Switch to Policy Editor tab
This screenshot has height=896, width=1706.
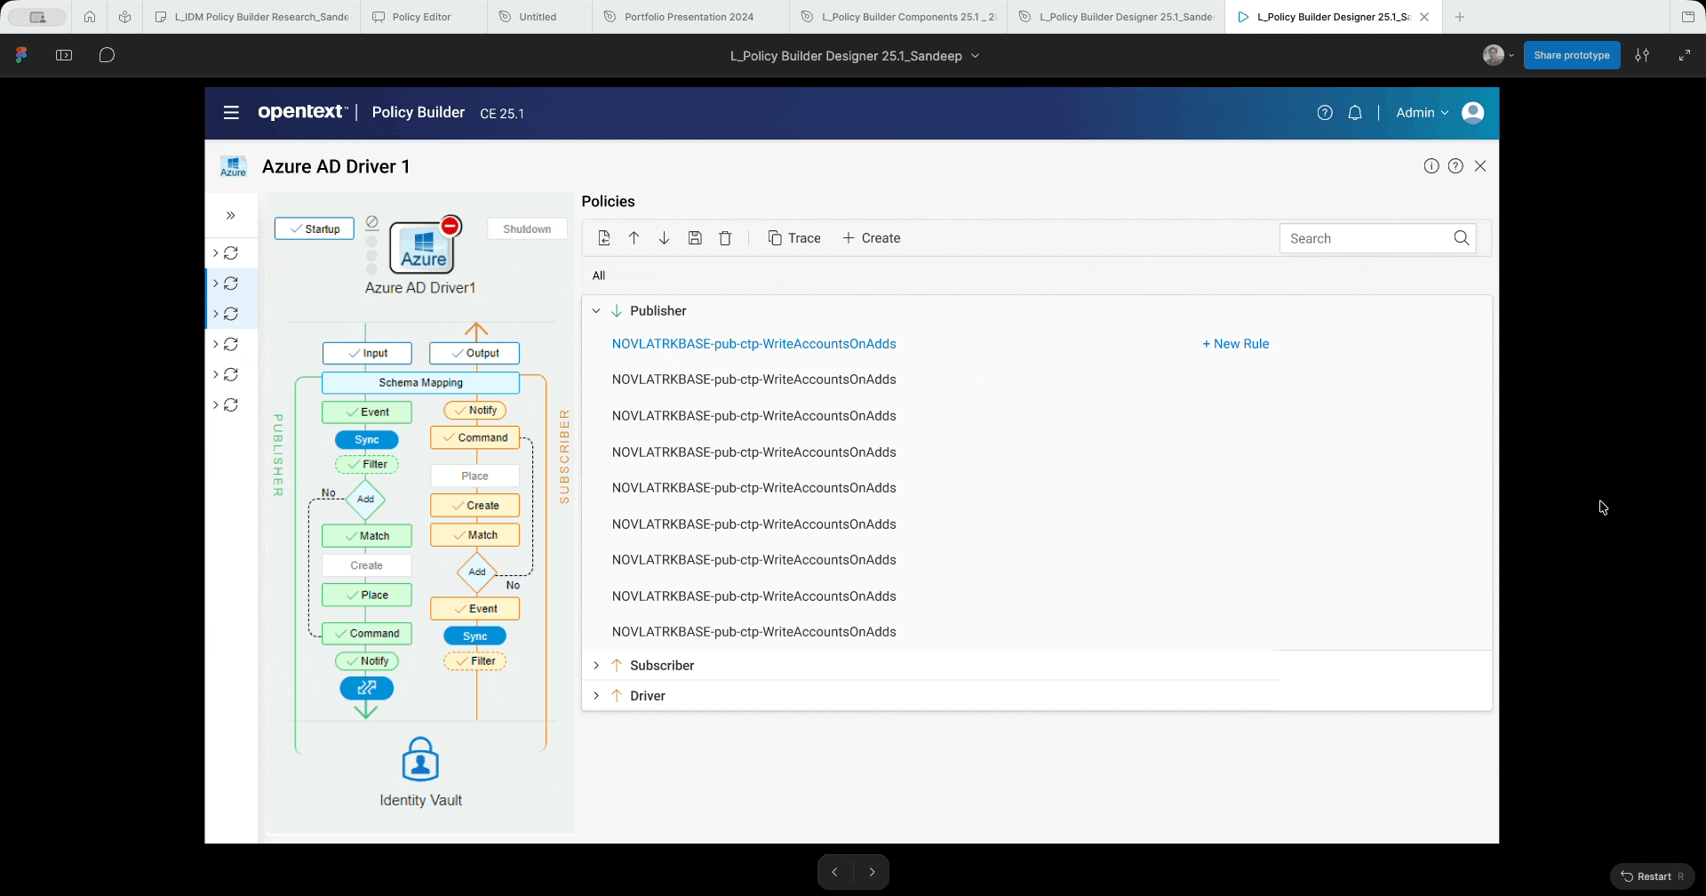tap(421, 17)
